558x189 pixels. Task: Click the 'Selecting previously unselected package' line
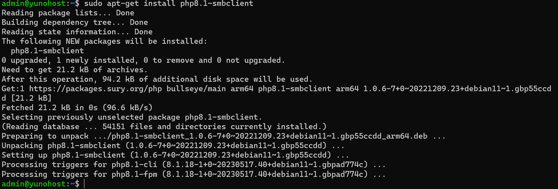pos(132,117)
